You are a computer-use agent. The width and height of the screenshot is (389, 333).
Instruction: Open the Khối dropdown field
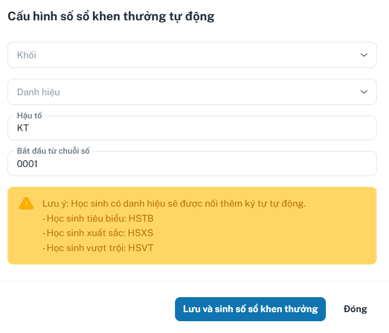pos(192,55)
